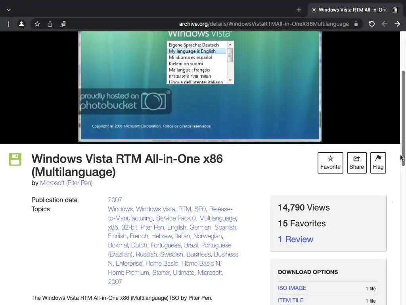Click '14,790 Views' statistic text
This screenshot has height=305, width=406.
304,207
